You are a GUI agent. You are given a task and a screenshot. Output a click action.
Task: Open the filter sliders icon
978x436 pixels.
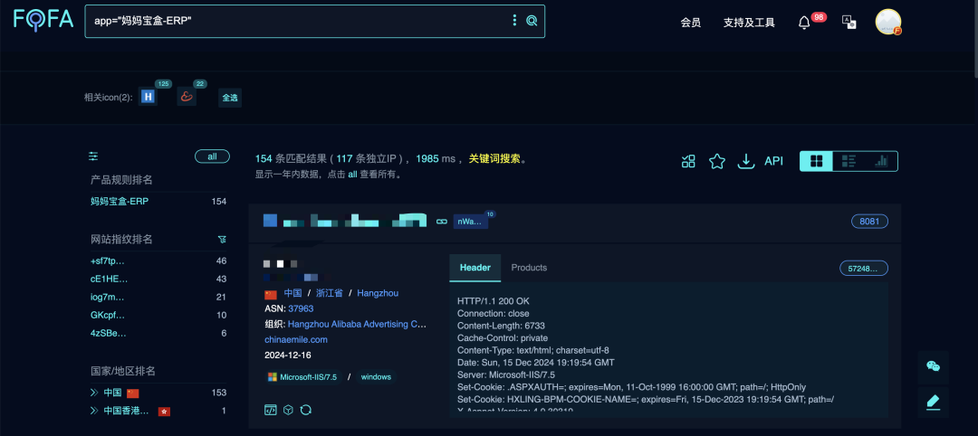pyautogui.click(x=93, y=156)
